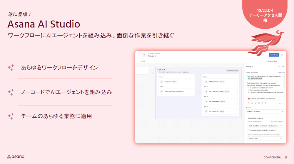Open the And dropdown below Set Estimated time
This screenshot has width=294, height=164.
206,96
